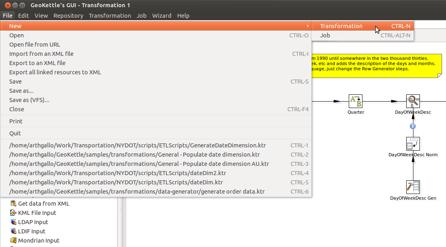This screenshot has height=247, width=446.
Task: Open recent Populate date dimension AU.ktr
Action: coord(155,164)
